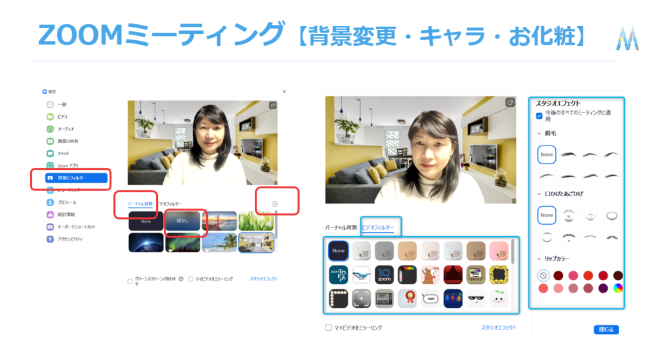655x348 pixels.
Task: Apply the 10 zoom anniversary filter
Action: pyautogui.click(x=384, y=275)
